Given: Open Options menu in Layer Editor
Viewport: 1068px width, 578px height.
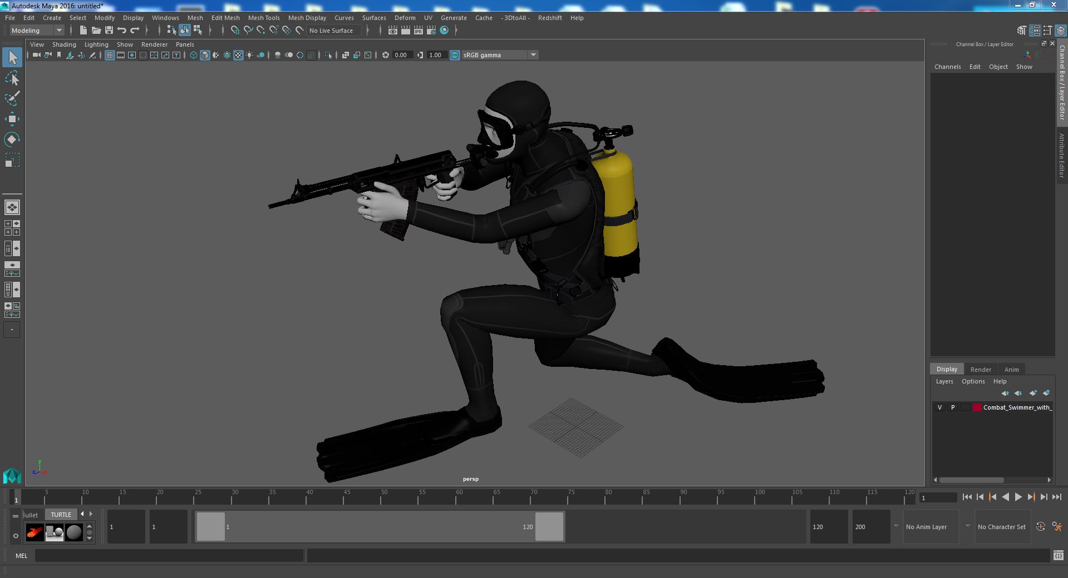Looking at the screenshot, I should click(x=973, y=381).
